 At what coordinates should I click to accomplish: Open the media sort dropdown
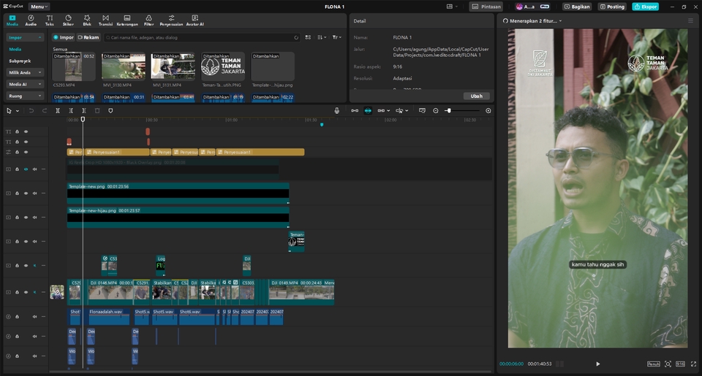(322, 37)
